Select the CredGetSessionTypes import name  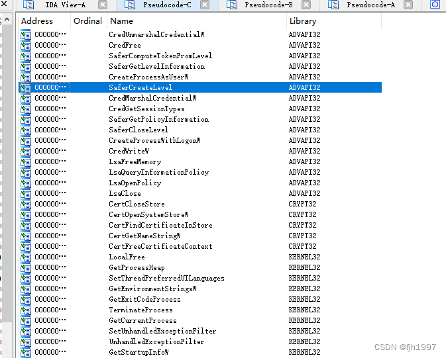pos(146,109)
